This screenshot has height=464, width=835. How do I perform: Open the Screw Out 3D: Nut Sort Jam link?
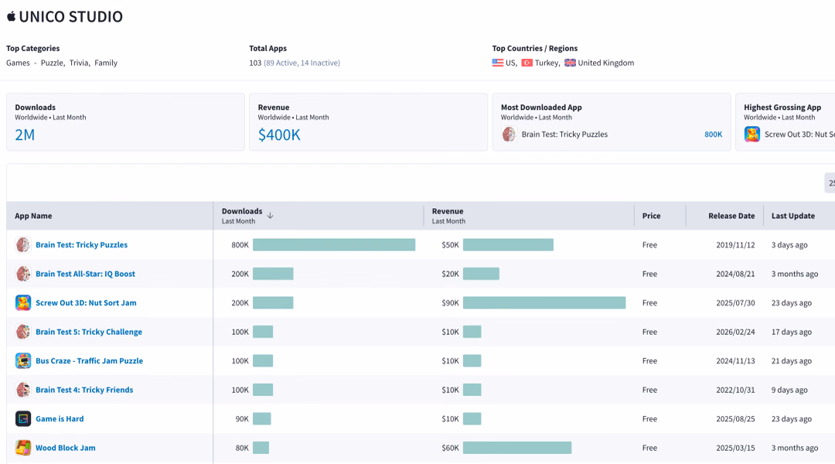[86, 302]
